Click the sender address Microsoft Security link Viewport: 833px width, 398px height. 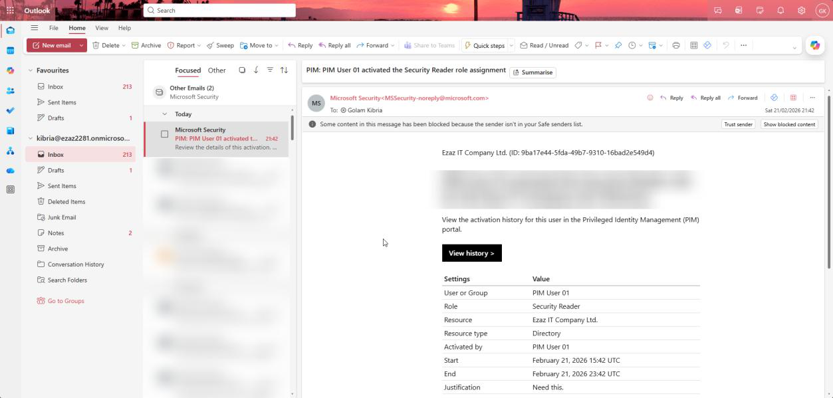(x=410, y=98)
